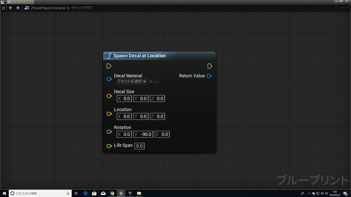Image resolution: width=351 pixels, height=197 pixels.
Task: Click the Return Value label
Action: point(192,76)
